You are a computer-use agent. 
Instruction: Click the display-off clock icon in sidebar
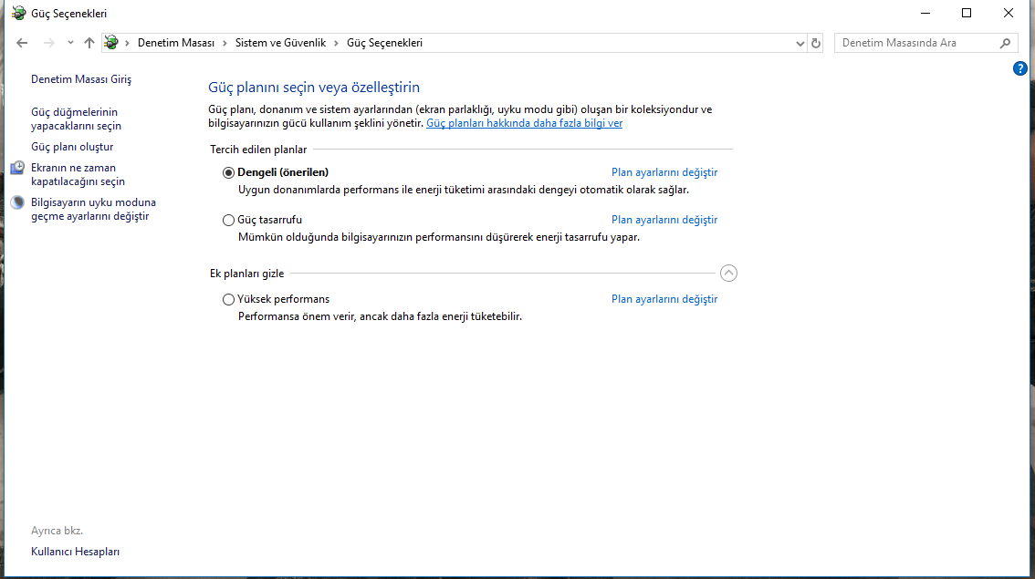click(18, 168)
